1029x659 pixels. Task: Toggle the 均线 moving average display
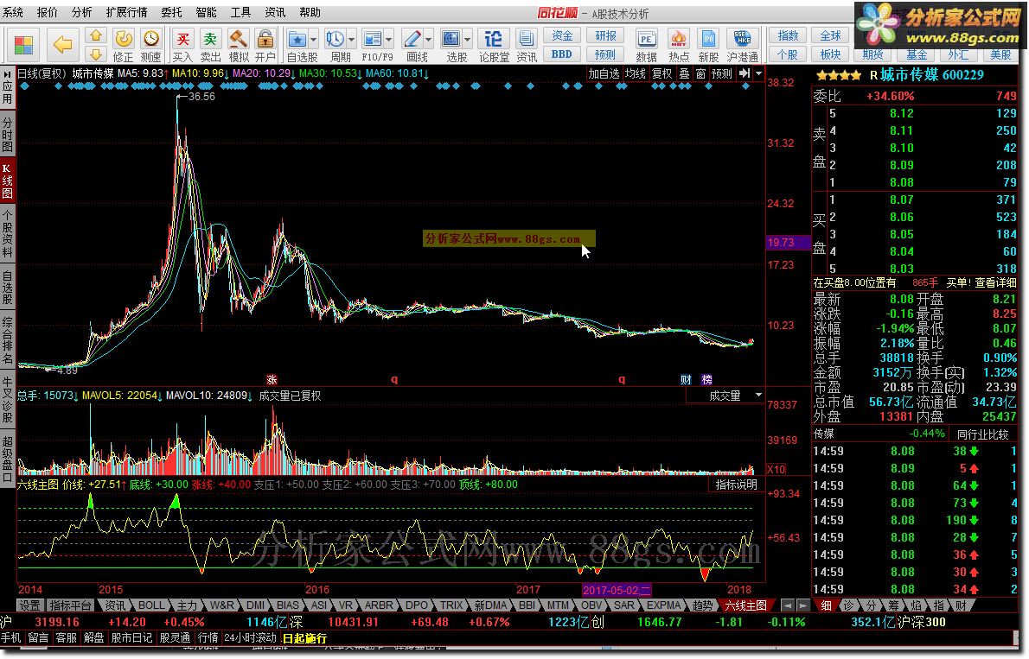coord(635,73)
